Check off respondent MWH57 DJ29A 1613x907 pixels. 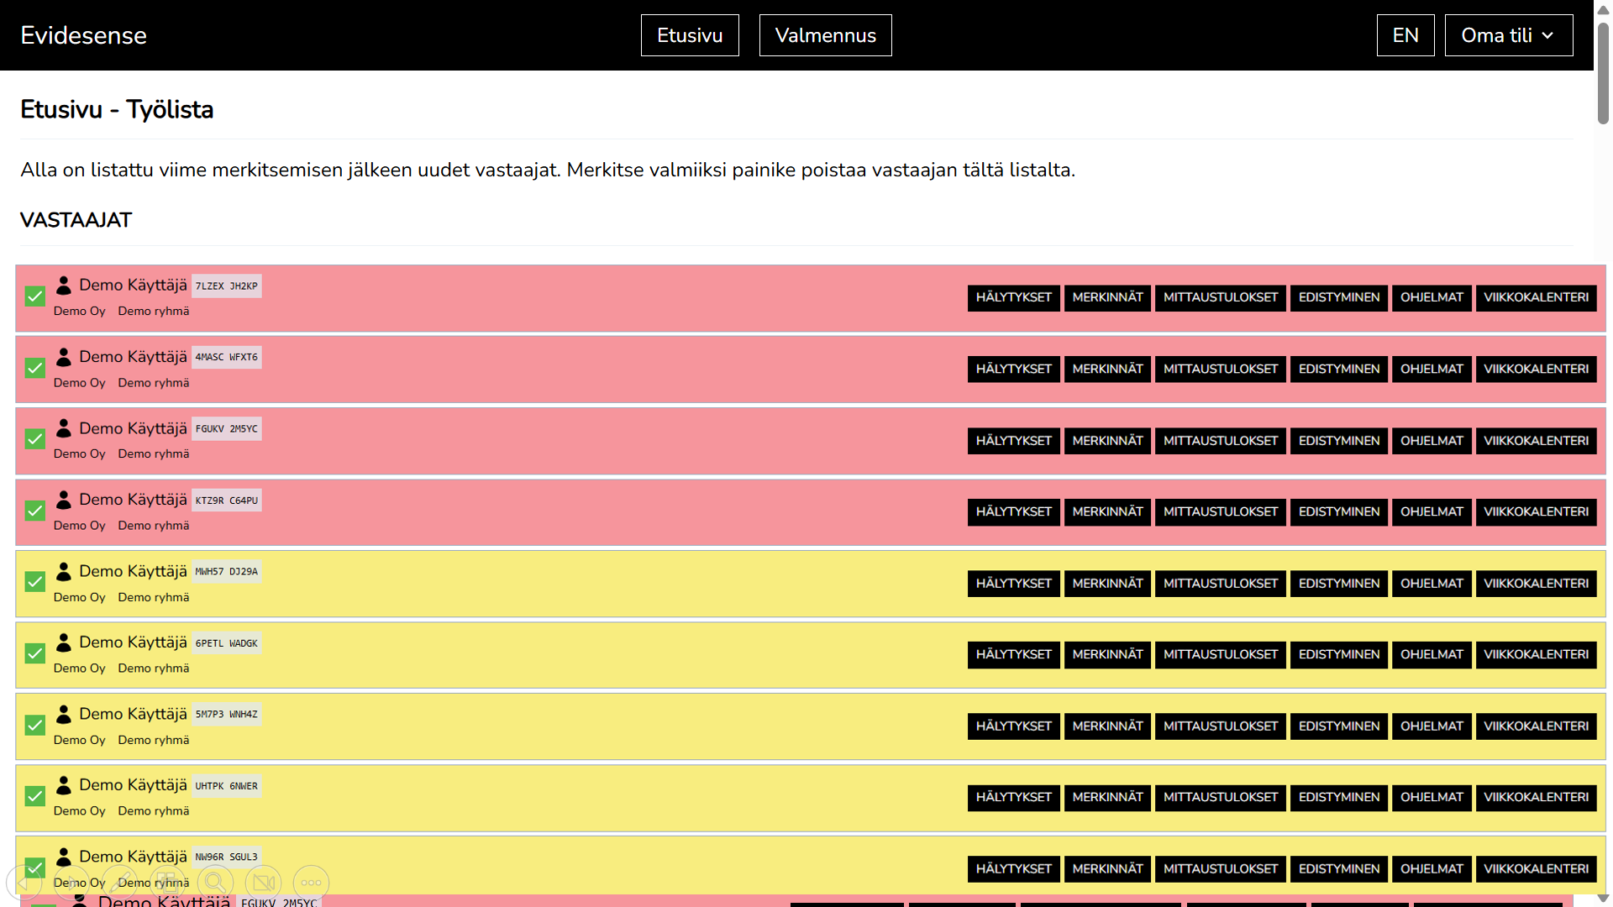coord(34,582)
